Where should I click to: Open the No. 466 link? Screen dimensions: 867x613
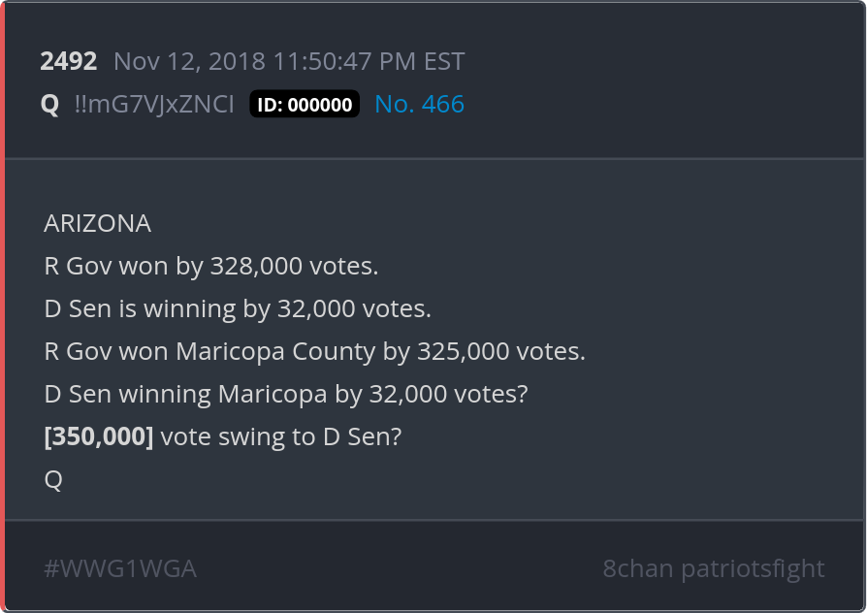(419, 105)
